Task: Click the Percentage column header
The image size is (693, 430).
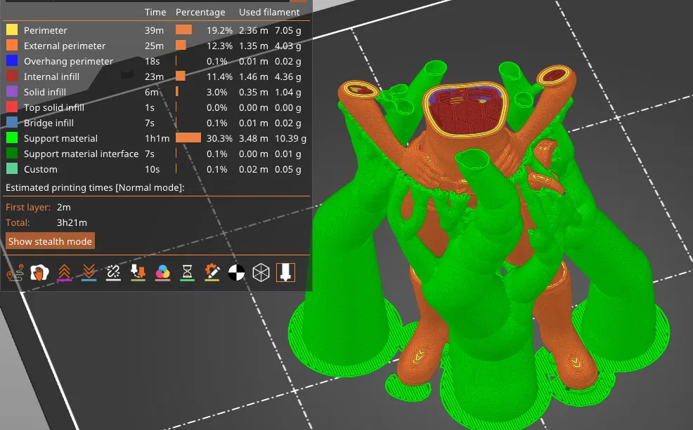Action: [x=200, y=13]
